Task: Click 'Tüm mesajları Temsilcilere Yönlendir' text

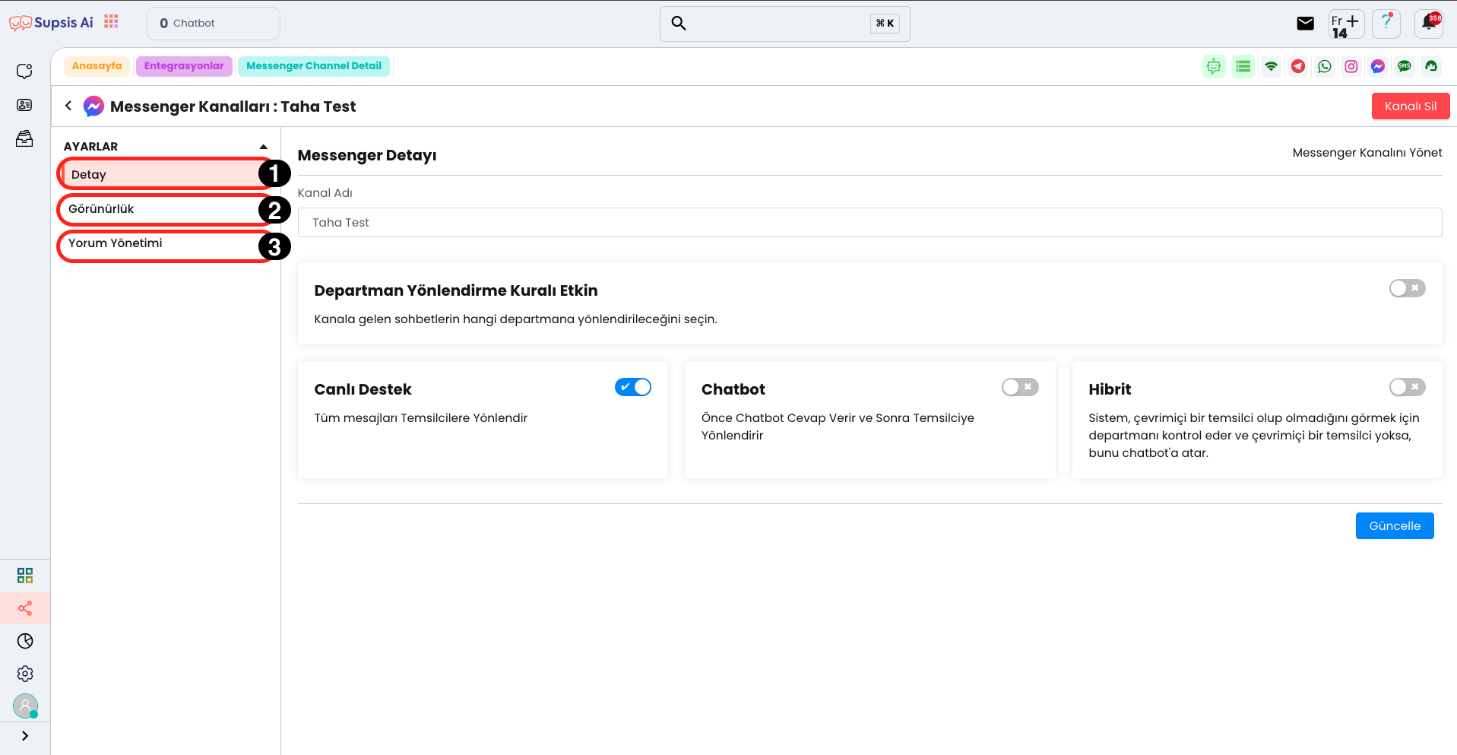Action: tap(420, 418)
